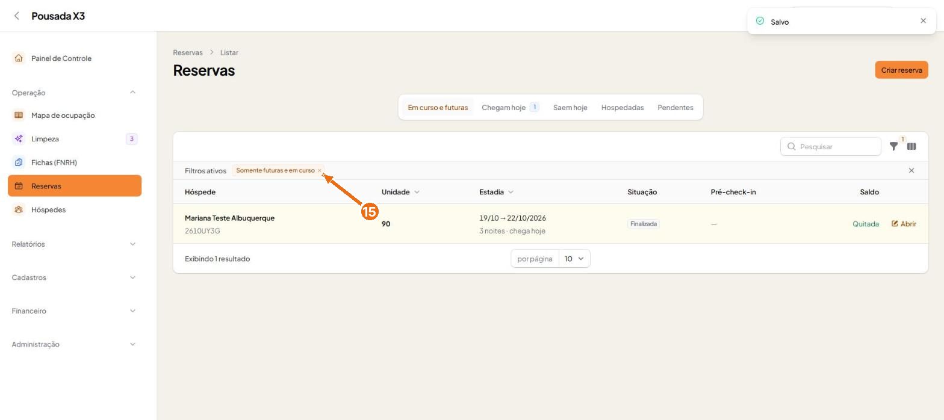
Task: Click reservation code 2610UY3G
Action: coord(202,231)
